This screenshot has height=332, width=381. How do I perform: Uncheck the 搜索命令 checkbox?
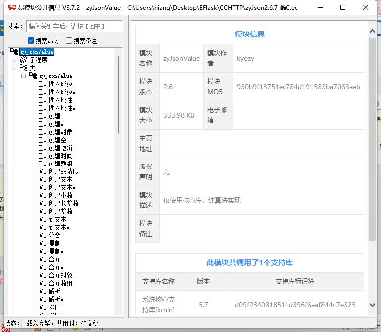click(x=31, y=41)
